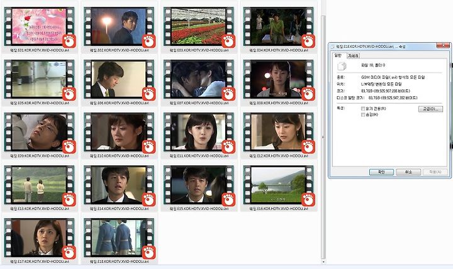The width and height of the screenshot is (453, 269).
Task: Click the 크기 value '83.7GB' text
Action: click(386, 91)
